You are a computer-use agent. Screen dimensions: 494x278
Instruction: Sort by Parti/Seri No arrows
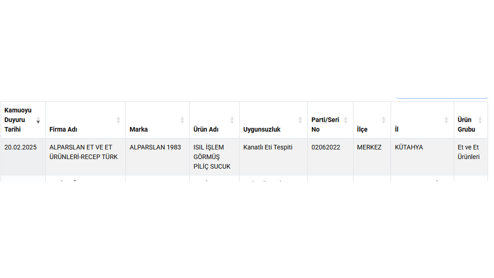click(x=346, y=120)
